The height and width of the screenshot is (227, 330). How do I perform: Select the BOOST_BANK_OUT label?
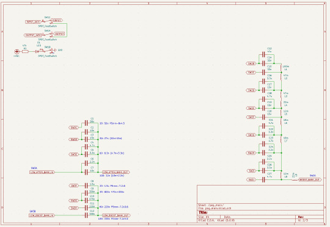310,179
